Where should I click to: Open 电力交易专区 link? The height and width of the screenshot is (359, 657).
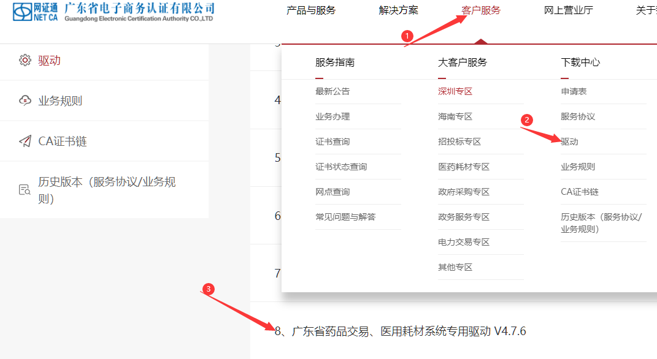464,242
